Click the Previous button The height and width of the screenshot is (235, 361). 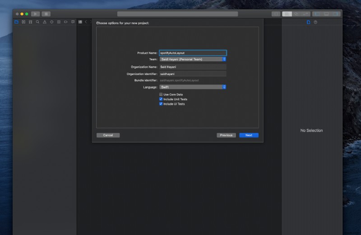coord(226,135)
